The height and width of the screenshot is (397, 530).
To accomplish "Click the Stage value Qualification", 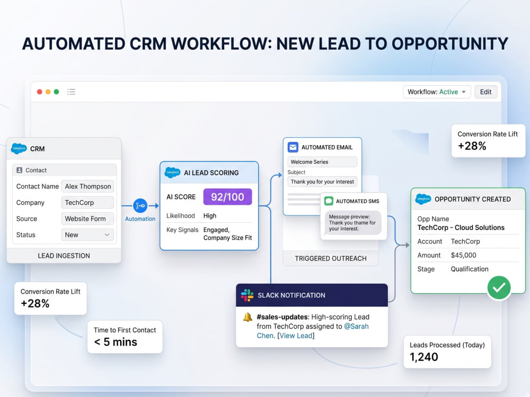I will click(x=470, y=269).
